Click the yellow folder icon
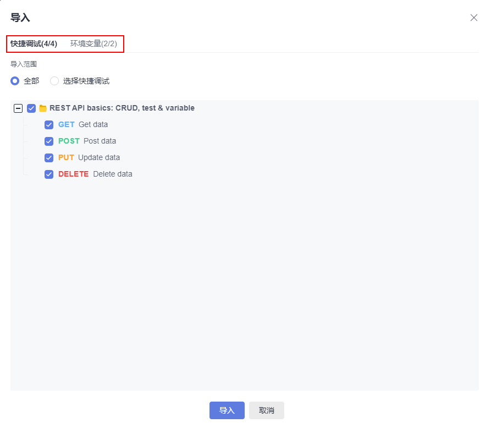 pyautogui.click(x=43, y=108)
